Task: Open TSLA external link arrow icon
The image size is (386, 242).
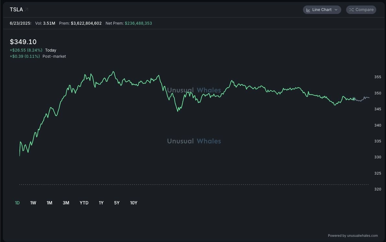Action: point(27,10)
